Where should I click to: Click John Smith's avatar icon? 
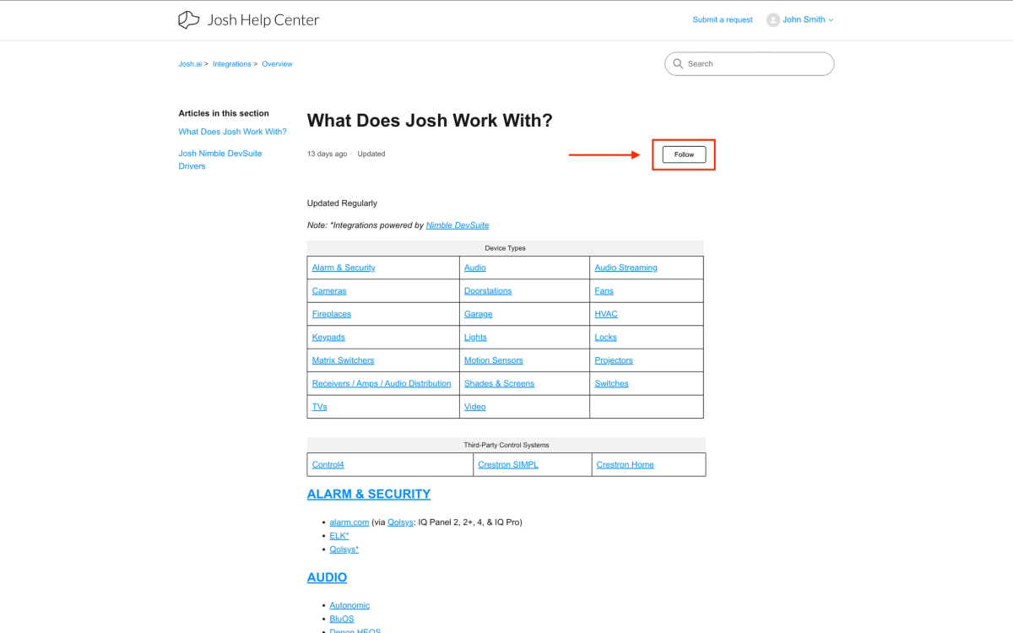pos(772,19)
